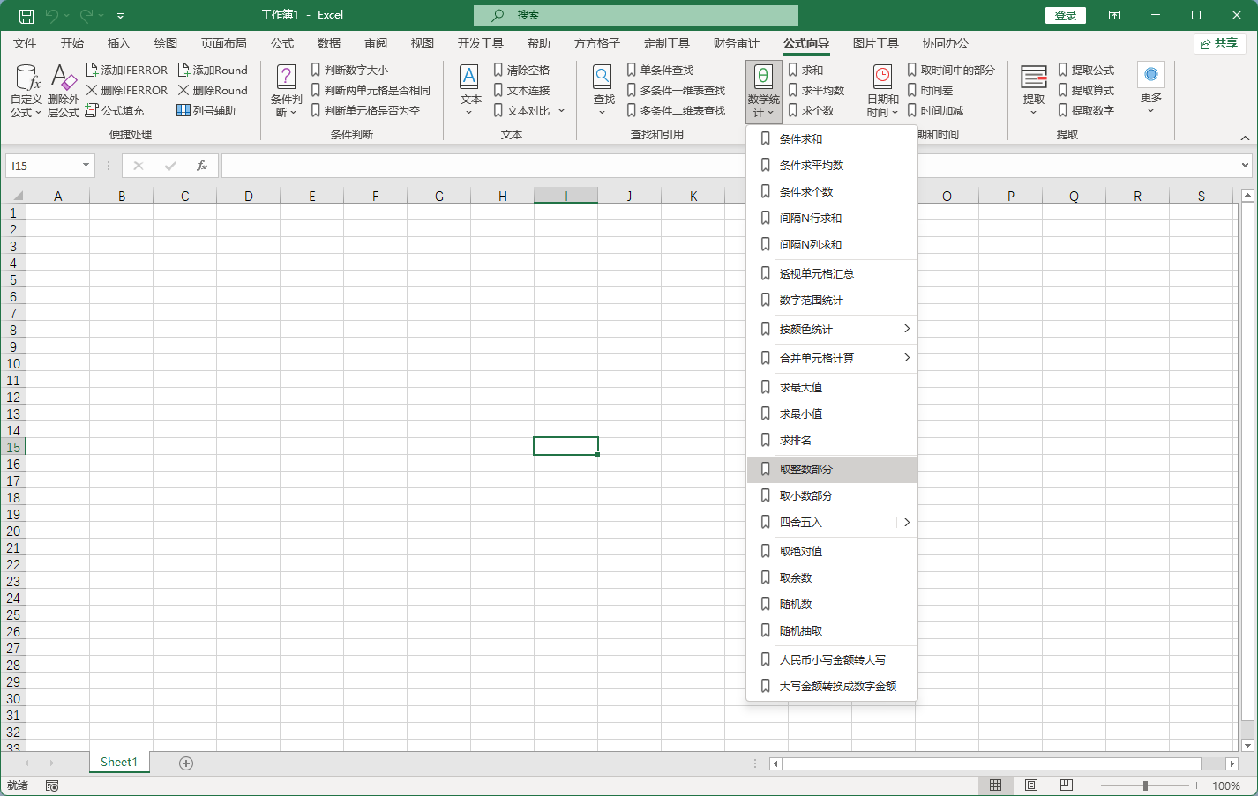Expand the 按颜色统计 submenu
The width and height of the screenshot is (1258, 796).
[x=906, y=329]
